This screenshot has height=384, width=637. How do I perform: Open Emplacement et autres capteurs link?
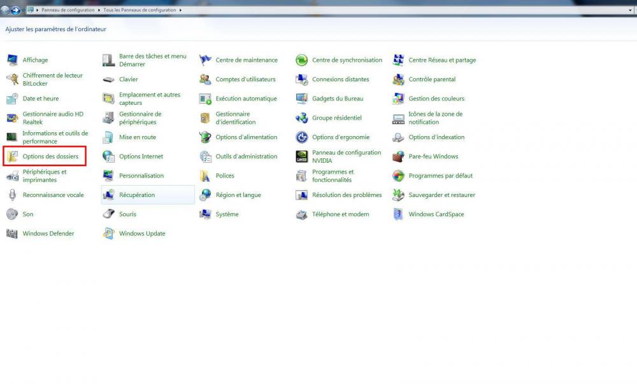point(150,99)
